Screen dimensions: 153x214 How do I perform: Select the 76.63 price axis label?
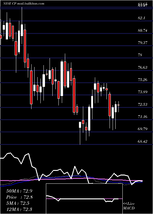point(143,67)
